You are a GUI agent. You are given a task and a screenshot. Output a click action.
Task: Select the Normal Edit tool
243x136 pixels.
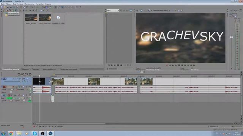[x=62, y=7]
